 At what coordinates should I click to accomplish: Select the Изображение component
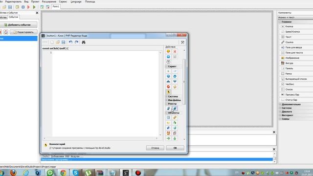[297, 58]
